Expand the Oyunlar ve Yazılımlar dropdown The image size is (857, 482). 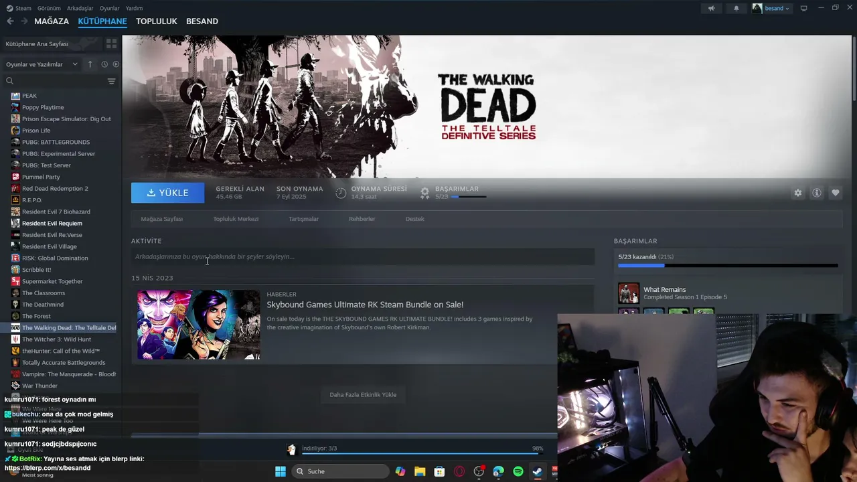click(42, 64)
